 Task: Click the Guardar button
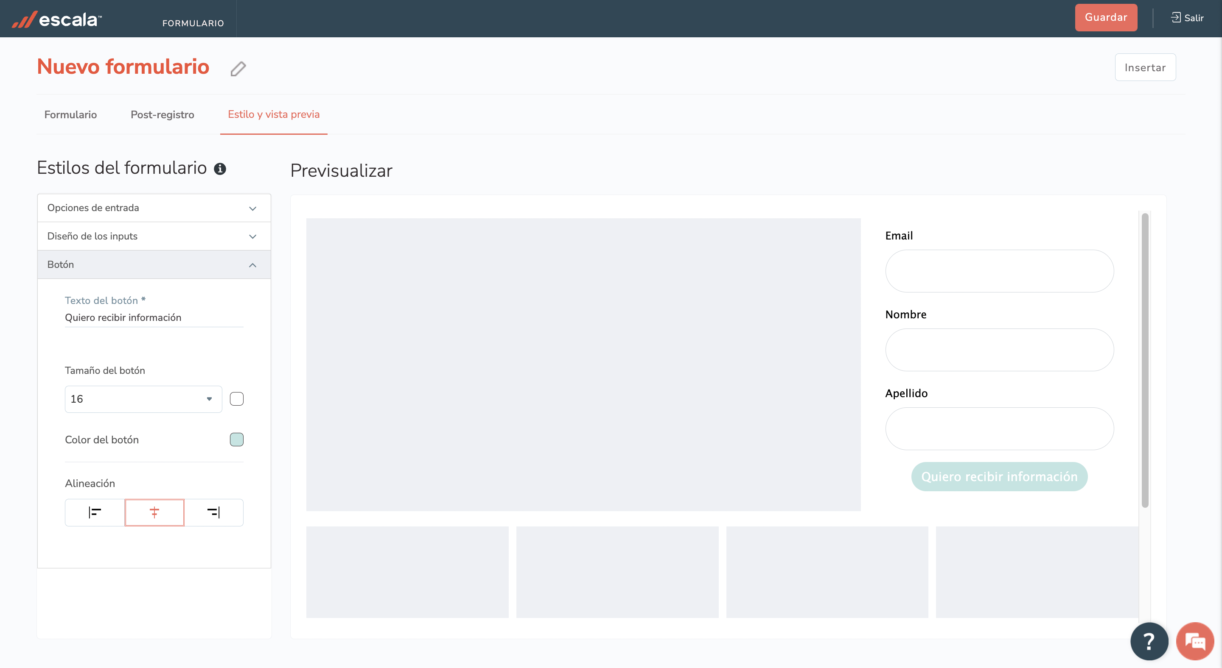1106,17
